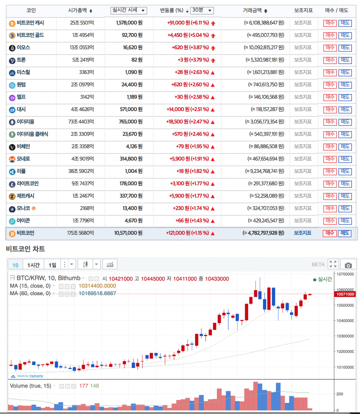Click the 10571000 current price label

tap(345, 294)
